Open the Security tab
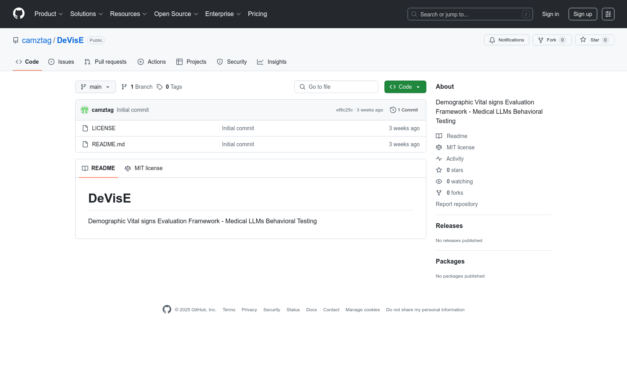Viewport: 627px width, 391px height. [x=232, y=62]
